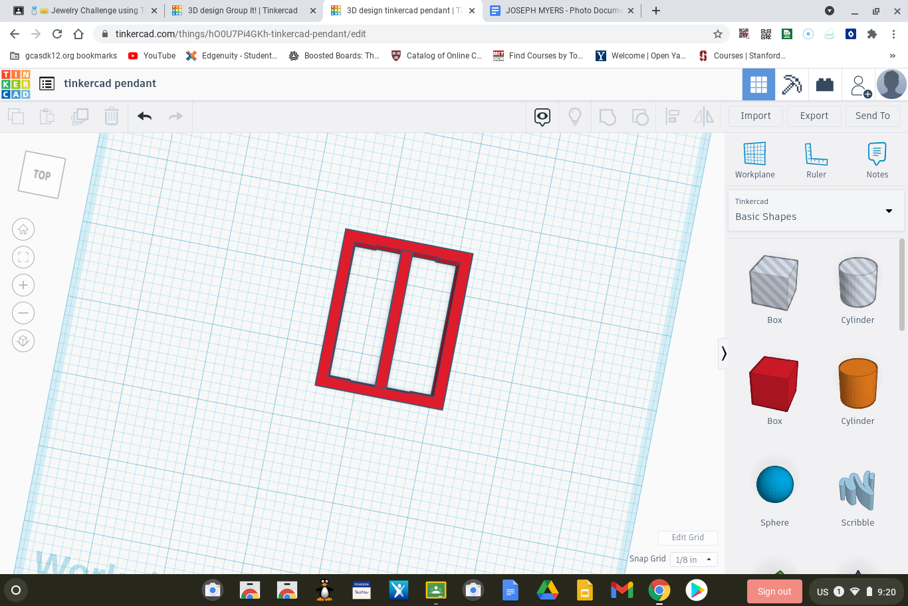The height and width of the screenshot is (606, 908).
Task: Switch to the Blocks editor via pickaxe icon
Action: pyautogui.click(x=792, y=84)
